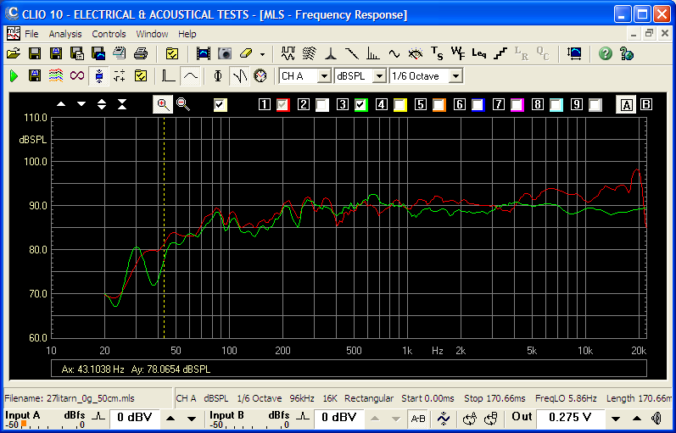Click the clock icon in second toolbar
The width and height of the screenshot is (676, 433).
260,76
